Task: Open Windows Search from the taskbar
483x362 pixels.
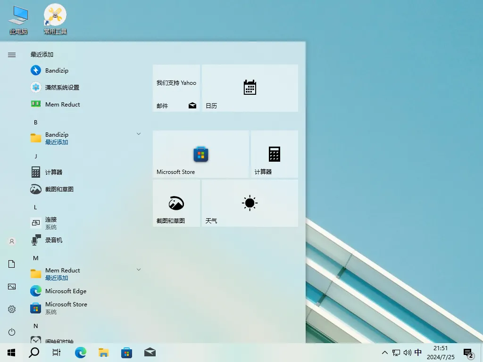Action: [x=33, y=352]
